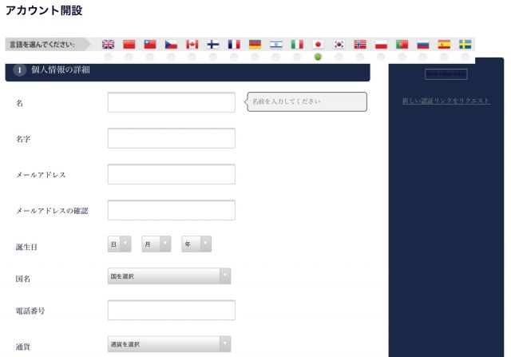Select the South Korea flag

tap(339, 45)
